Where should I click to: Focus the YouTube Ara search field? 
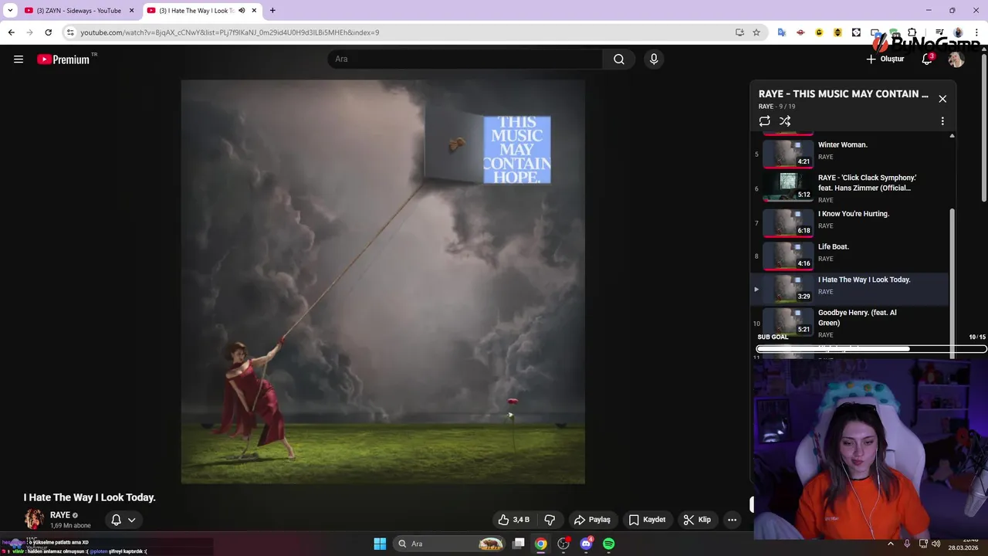point(465,59)
